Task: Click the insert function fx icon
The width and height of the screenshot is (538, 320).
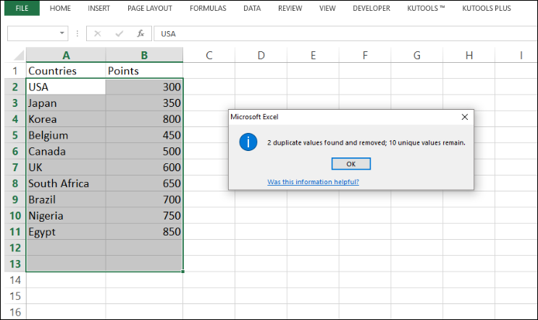Action: coord(140,34)
